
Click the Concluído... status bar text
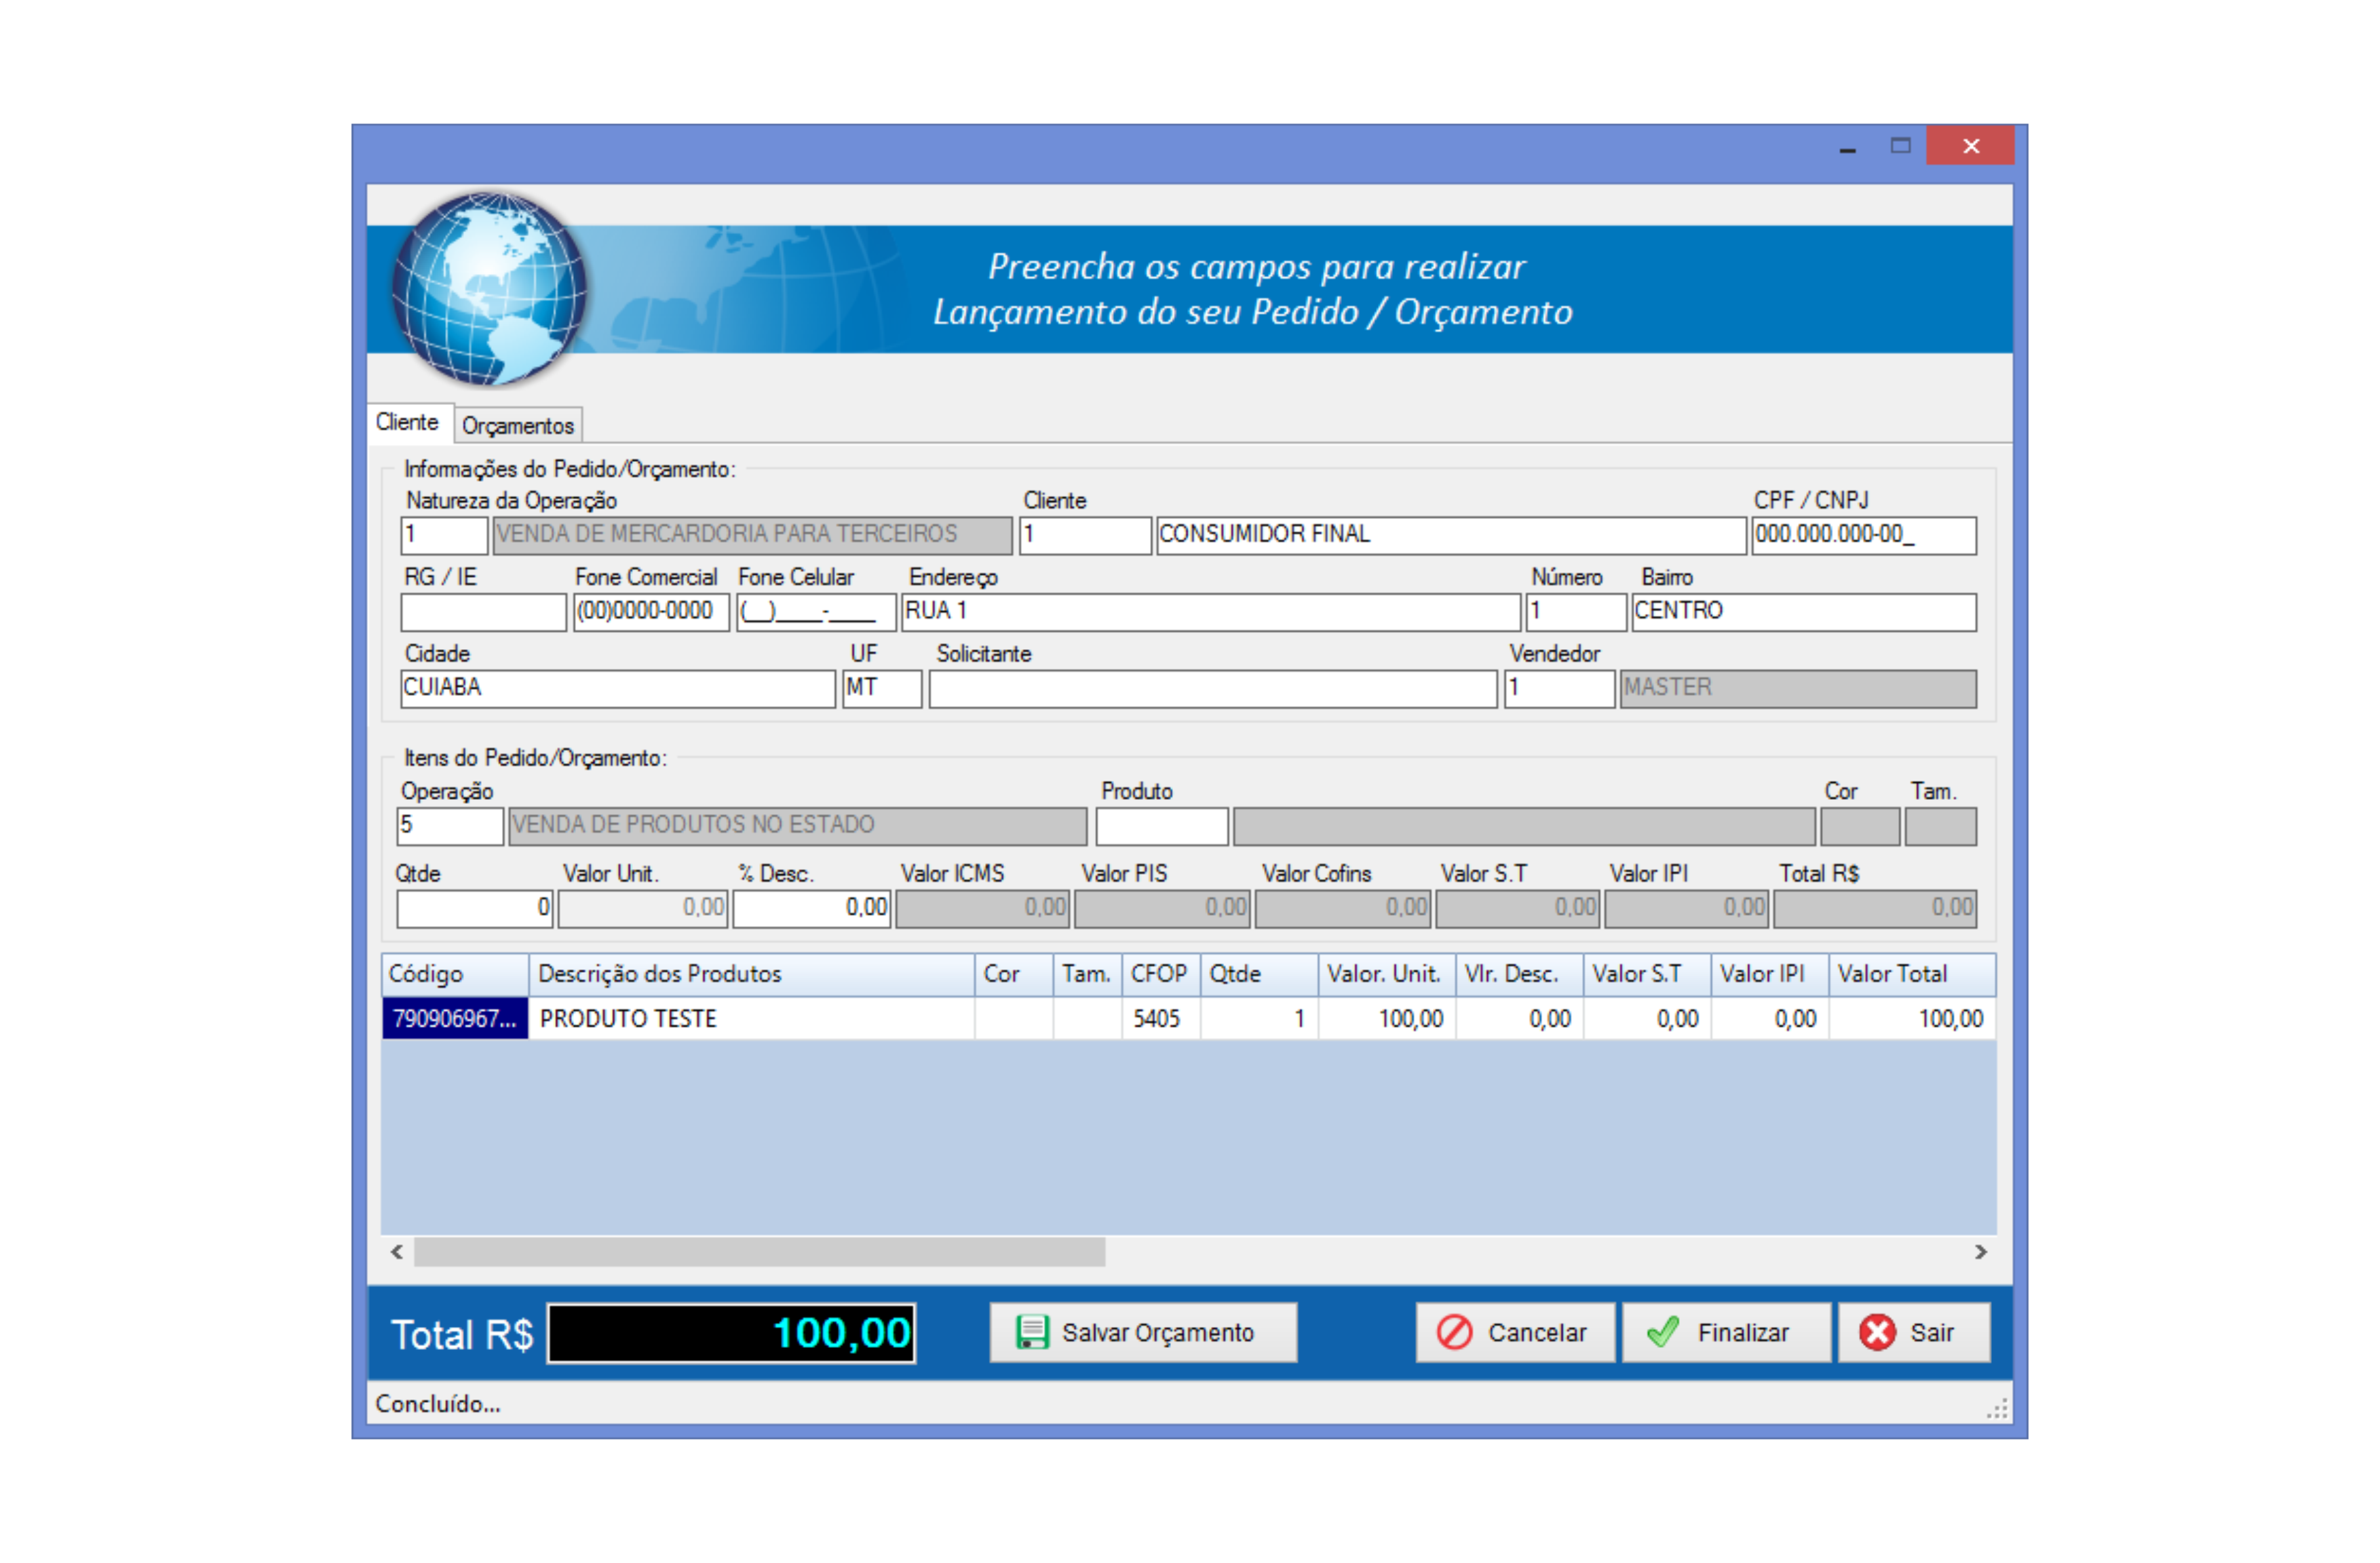coord(438,1404)
